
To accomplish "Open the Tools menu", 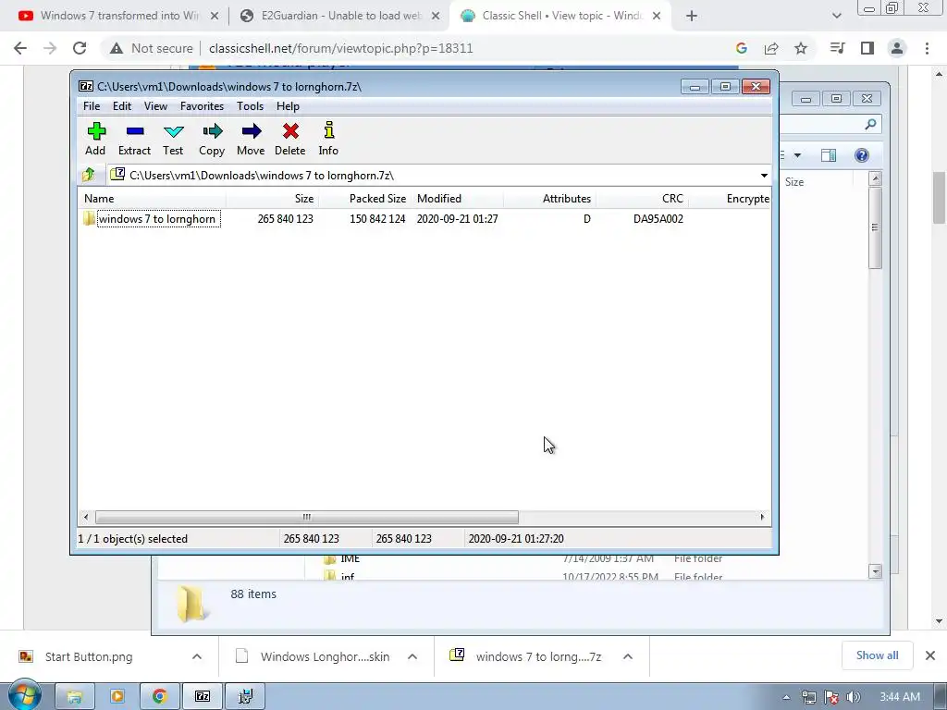I will coord(250,106).
